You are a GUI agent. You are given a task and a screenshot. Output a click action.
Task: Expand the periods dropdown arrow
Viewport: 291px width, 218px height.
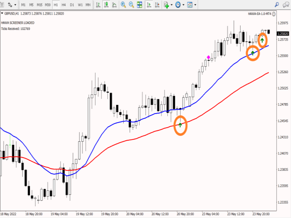[183, 5]
